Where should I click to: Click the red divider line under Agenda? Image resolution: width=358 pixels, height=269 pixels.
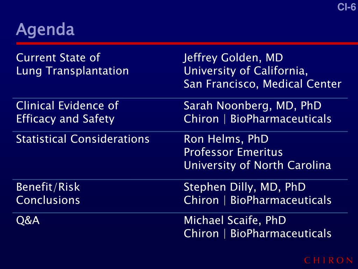[x=187, y=43]
